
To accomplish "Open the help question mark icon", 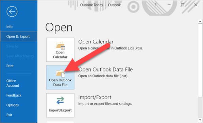I will point(156,5).
